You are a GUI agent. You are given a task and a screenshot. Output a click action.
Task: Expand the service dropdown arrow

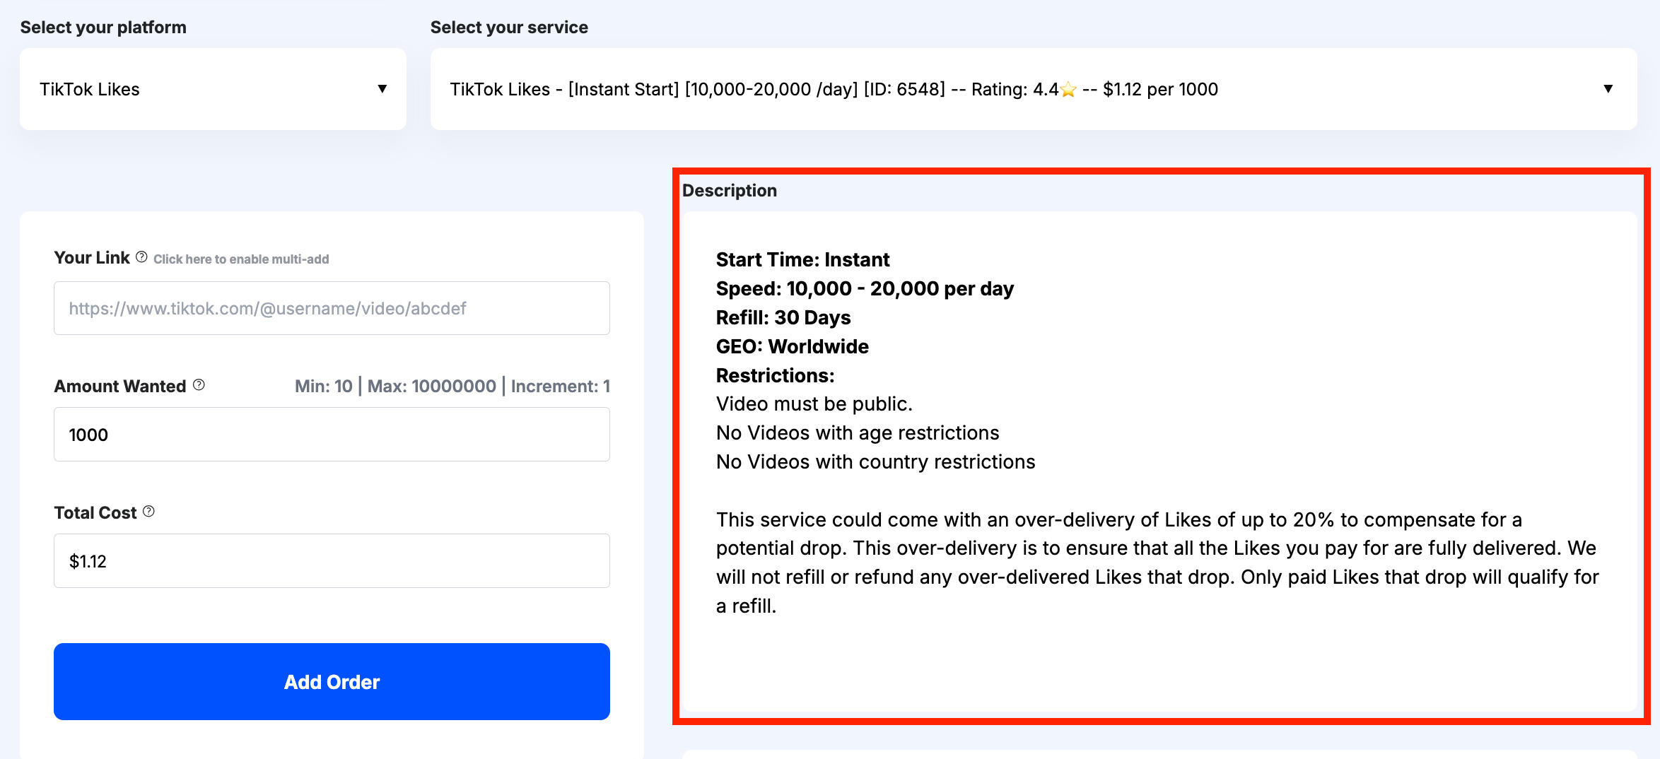tap(1608, 89)
